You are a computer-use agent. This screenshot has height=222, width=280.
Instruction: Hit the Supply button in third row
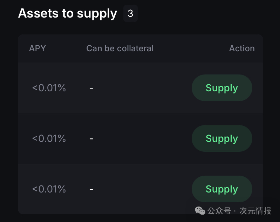(222, 189)
